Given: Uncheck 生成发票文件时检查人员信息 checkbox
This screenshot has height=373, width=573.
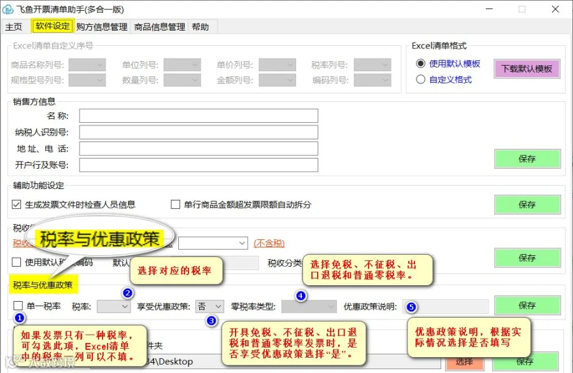Looking at the screenshot, I should [17, 204].
